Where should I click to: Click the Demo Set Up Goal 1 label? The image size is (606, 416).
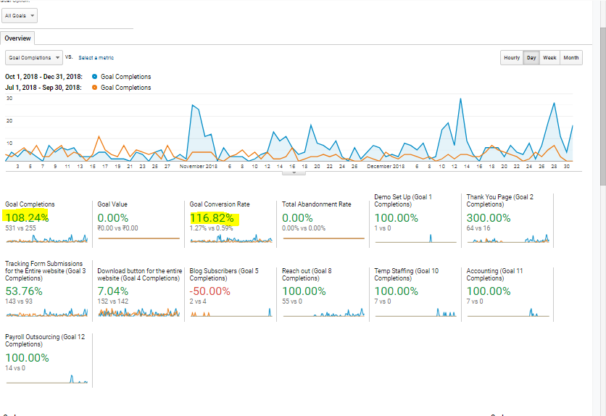pos(403,201)
